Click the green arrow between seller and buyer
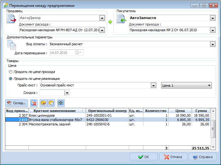Viewport: 221px width, 165px height. click(110, 22)
